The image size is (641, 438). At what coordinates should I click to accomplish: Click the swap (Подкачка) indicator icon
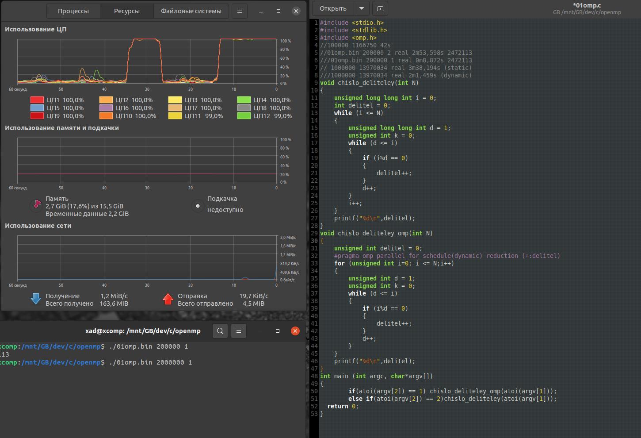pyautogui.click(x=198, y=206)
